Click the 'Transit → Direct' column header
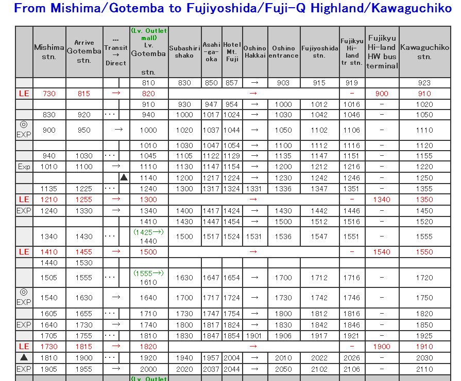Screen dimensions: 461x381 116,51
